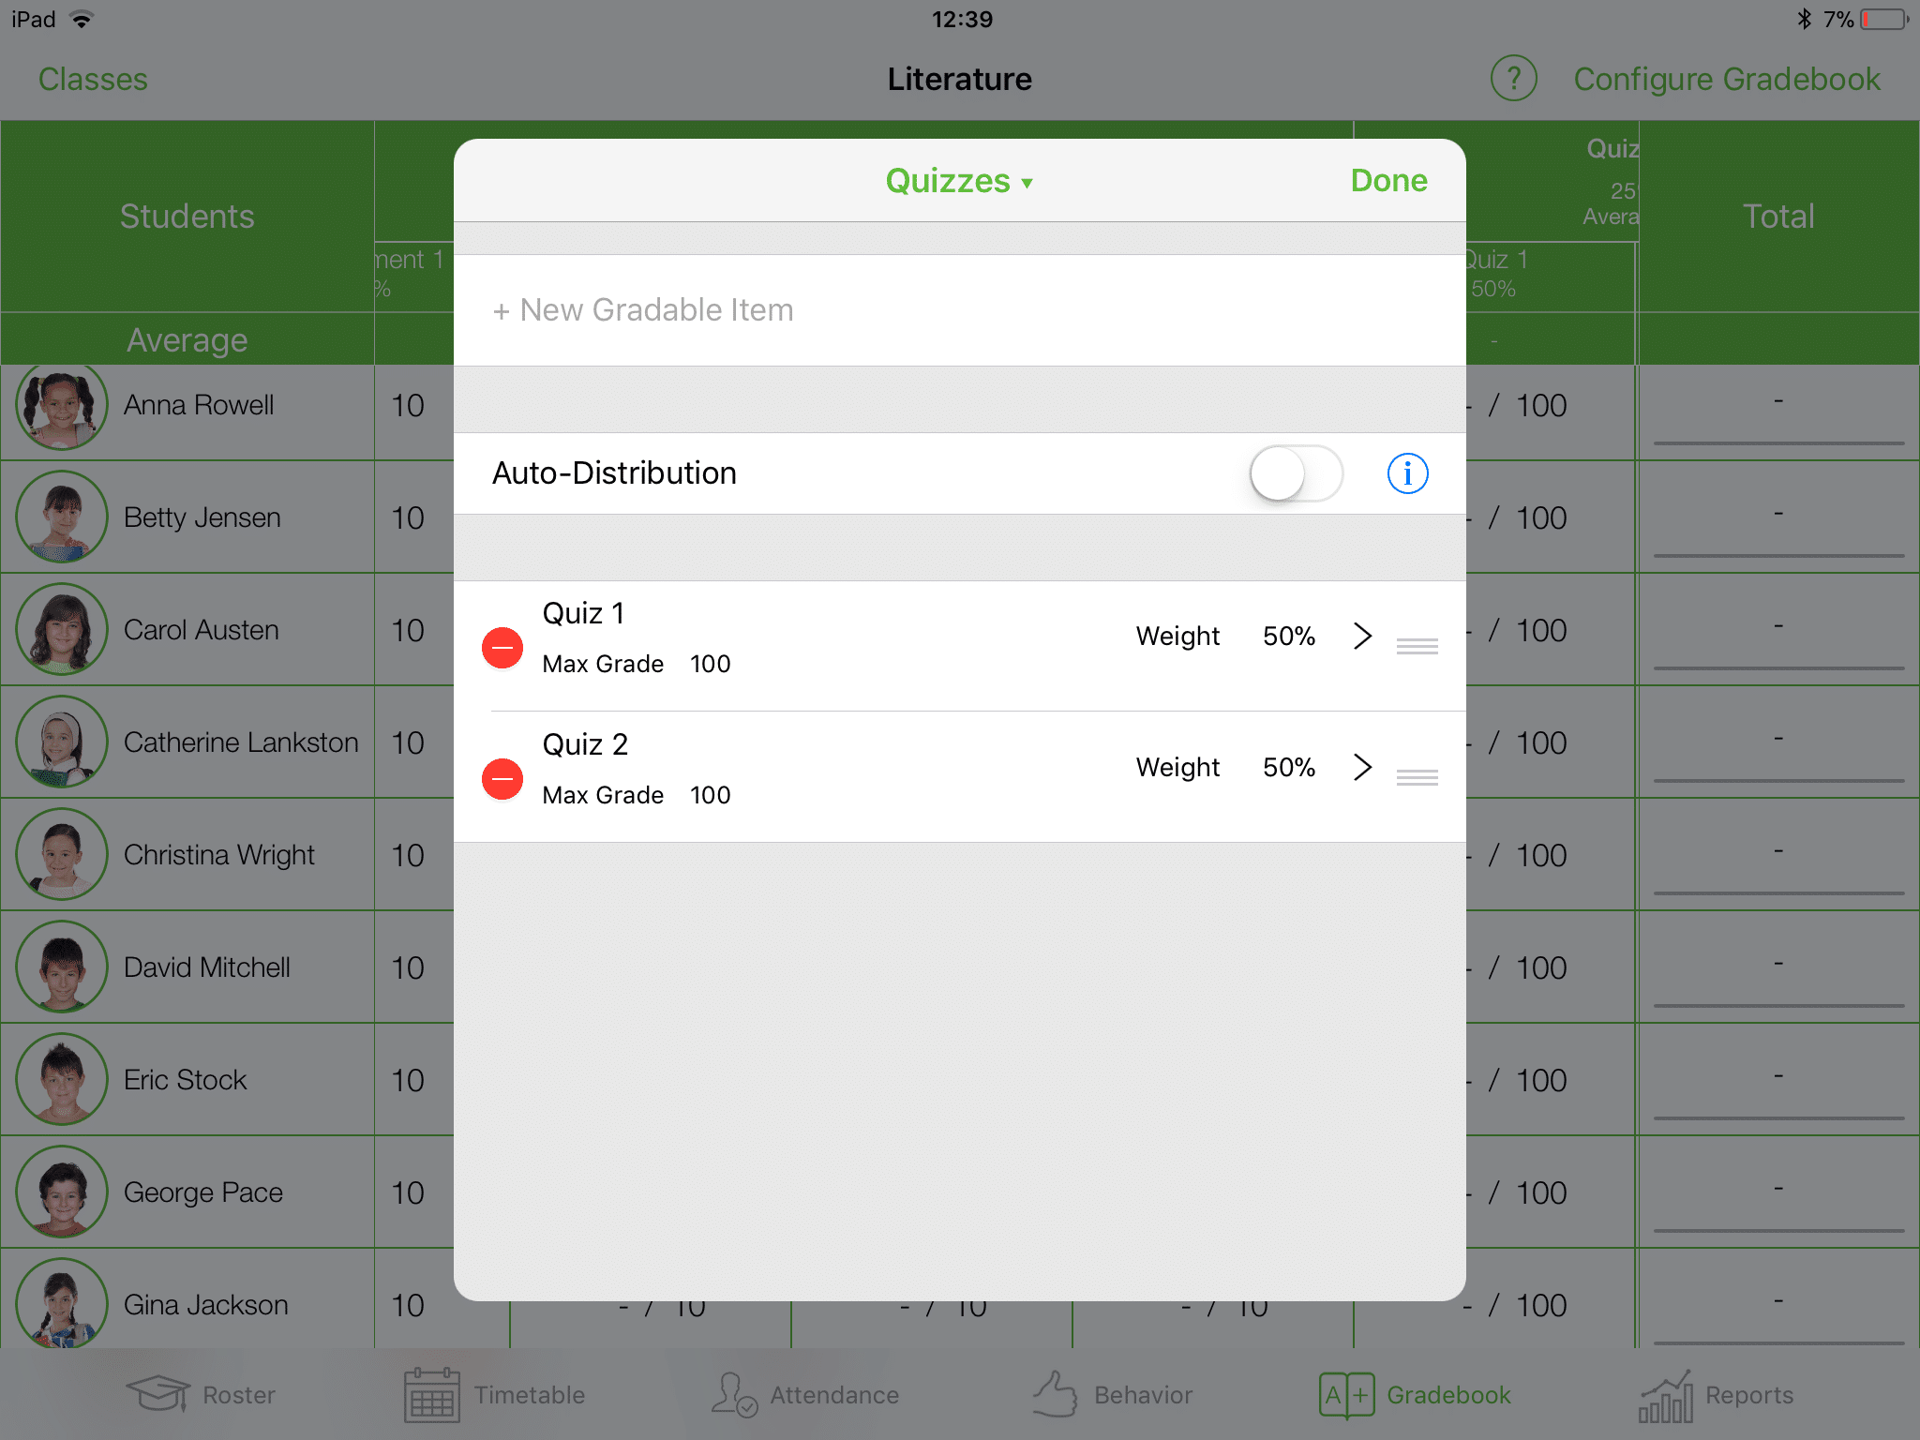Tap the help question mark icon

tap(1513, 79)
